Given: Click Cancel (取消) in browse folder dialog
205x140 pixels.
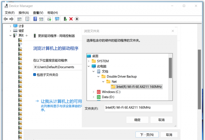Looking at the screenshot, I should pyautogui.click(x=161, y=120).
